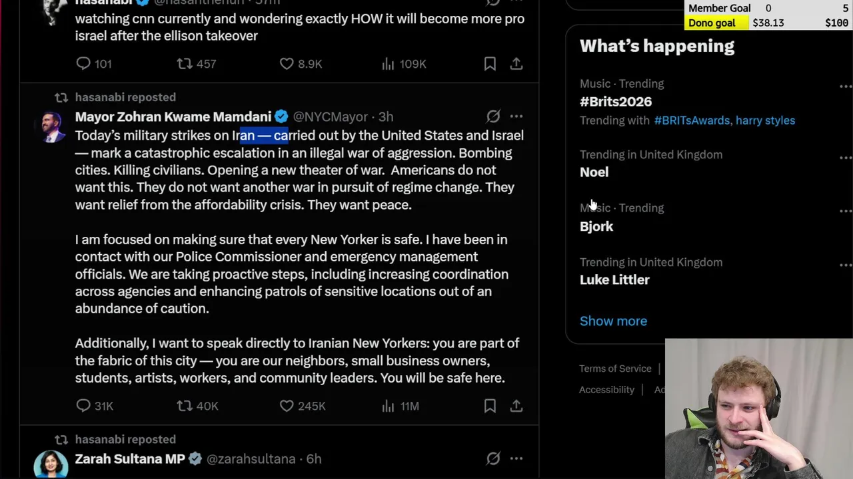The width and height of the screenshot is (853, 479).
Task: Select the Luke Littler trending item
Action: pyautogui.click(x=614, y=280)
